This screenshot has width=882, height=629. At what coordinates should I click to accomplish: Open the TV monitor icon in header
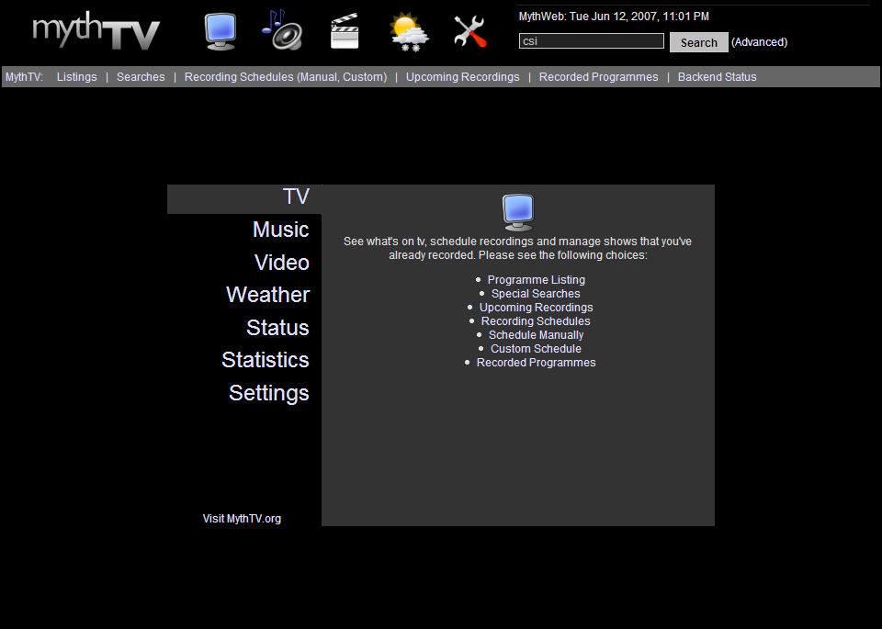(220, 31)
